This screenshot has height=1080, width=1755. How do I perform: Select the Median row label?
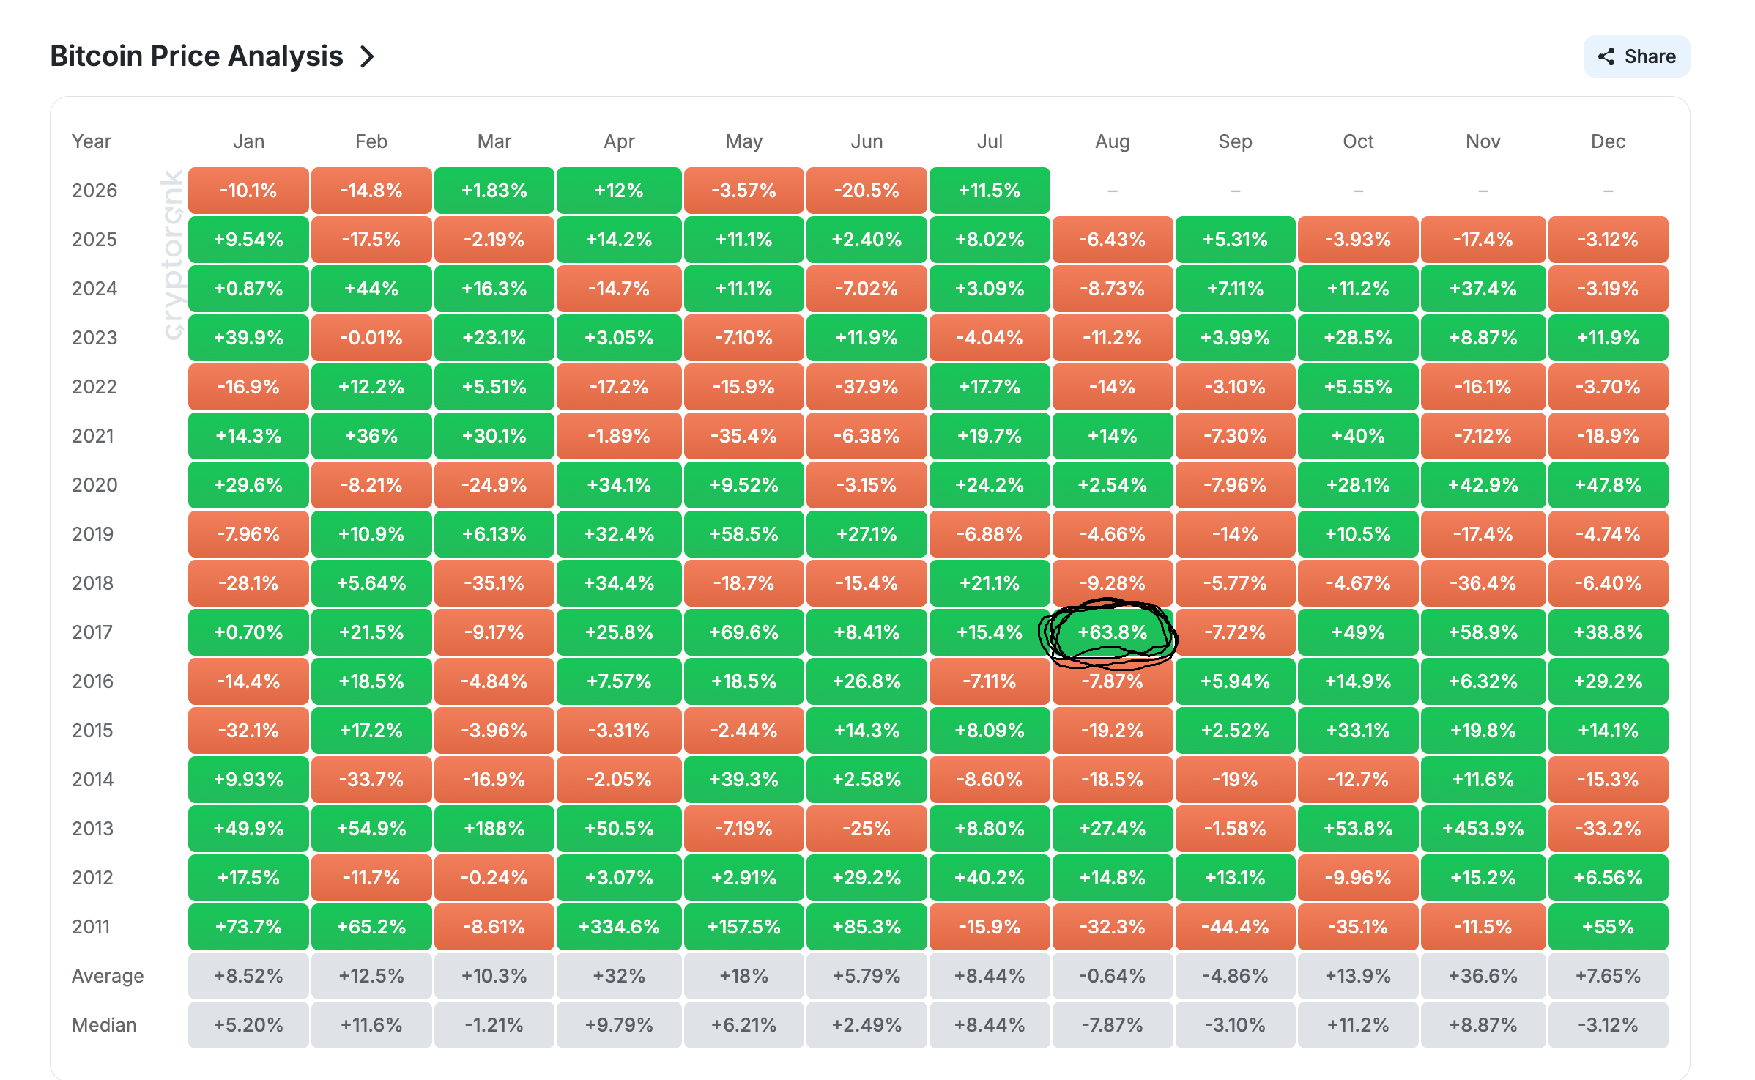pyautogui.click(x=104, y=1025)
